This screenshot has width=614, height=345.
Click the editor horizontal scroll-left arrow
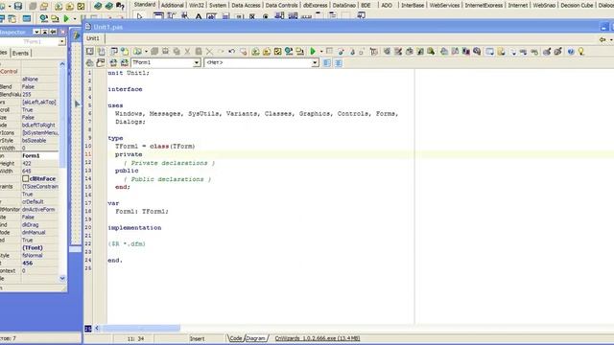click(97, 328)
